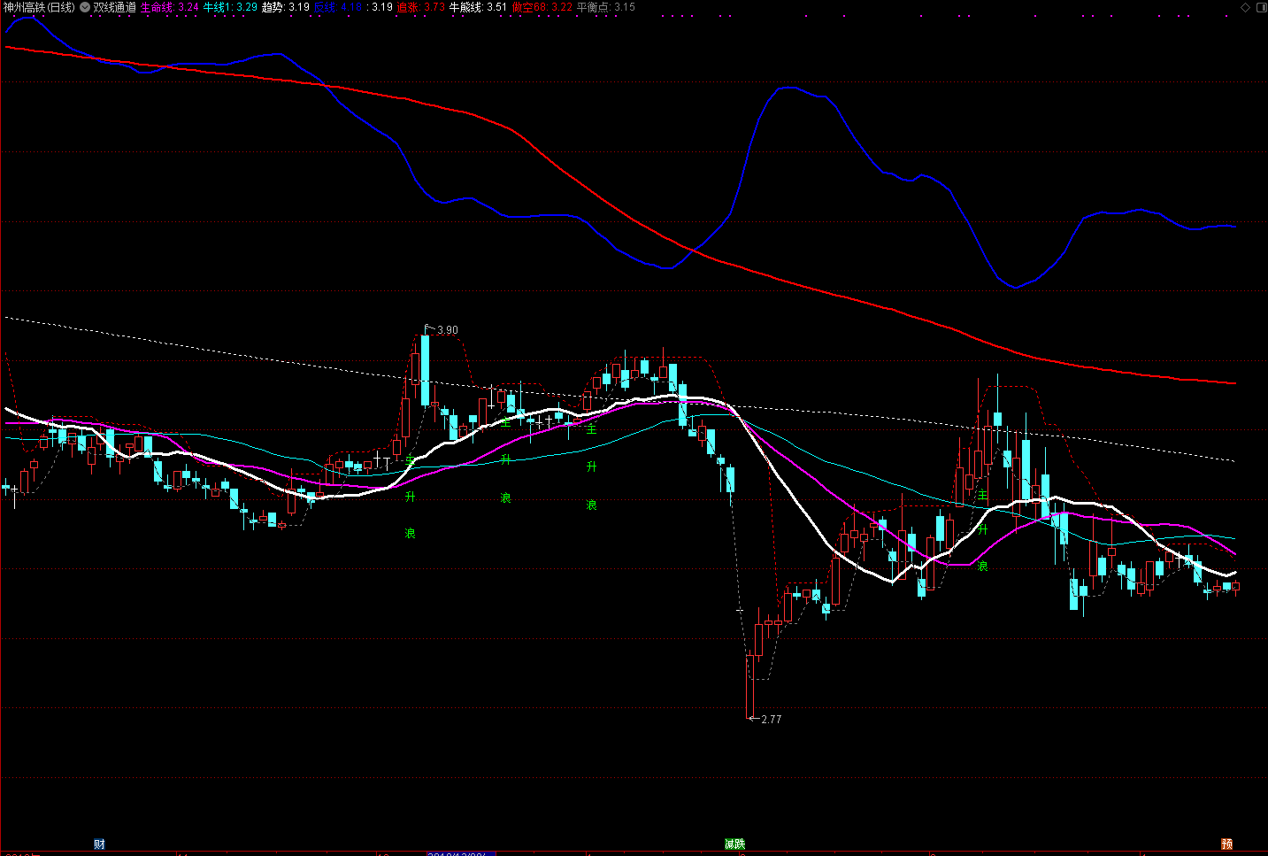This screenshot has height=856, width=1268.
Task: Open the indicator dropdown arrow beside 神州高铁(日线)
Action: 84,7
